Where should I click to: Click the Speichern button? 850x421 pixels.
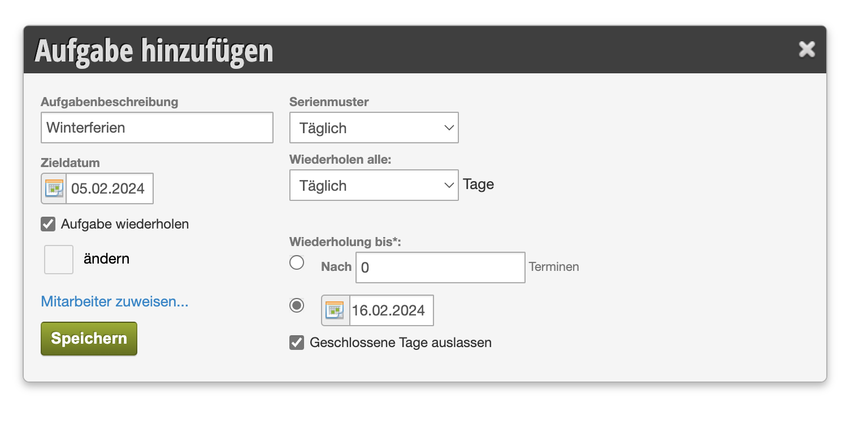(x=89, y=339)
